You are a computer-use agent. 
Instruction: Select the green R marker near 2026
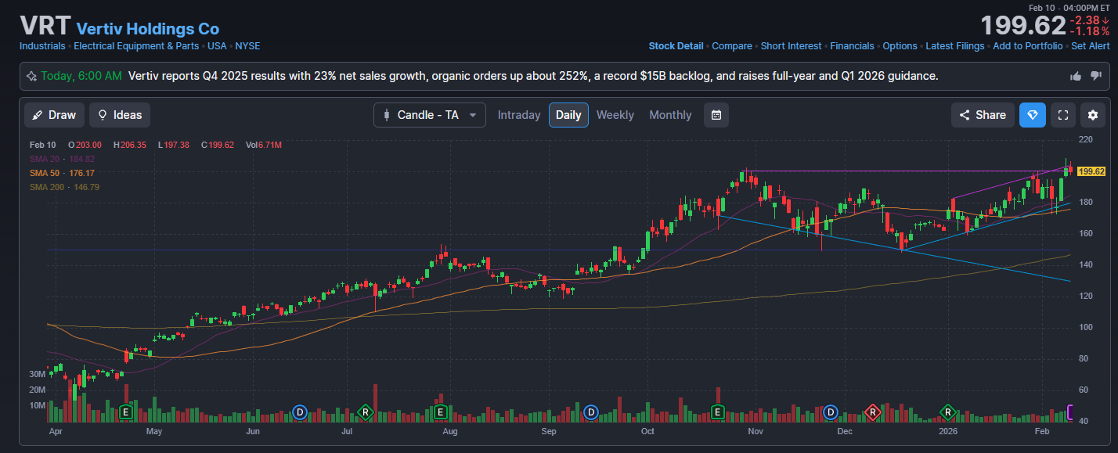(x=948, y=412)
